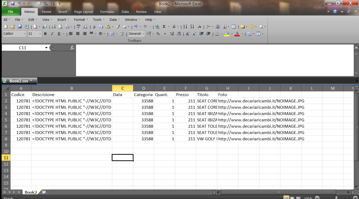This screenshot has height=199, width=359.
Task: Click the Copy icon in the toolbar
Action: pyautogui.click(x=101, y=27)
